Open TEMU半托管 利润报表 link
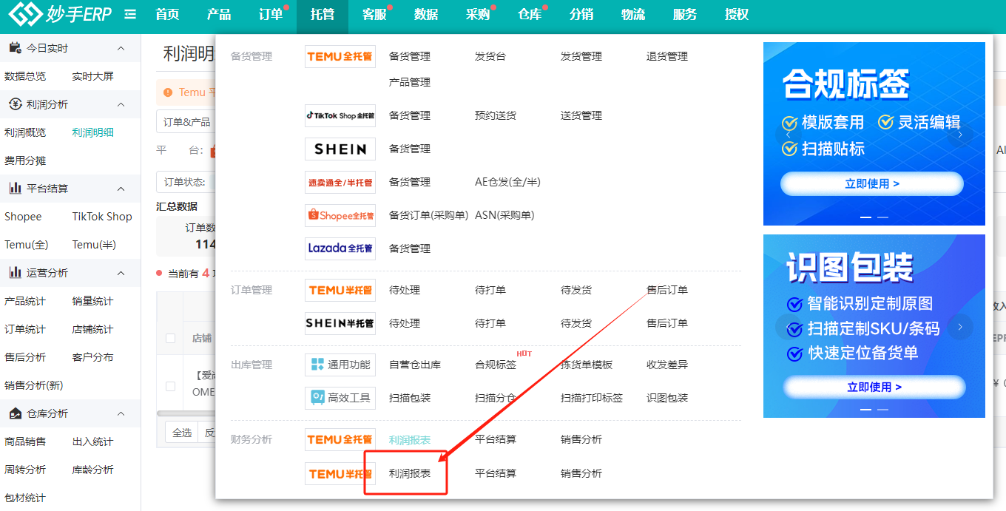 (x=410, y=473)
